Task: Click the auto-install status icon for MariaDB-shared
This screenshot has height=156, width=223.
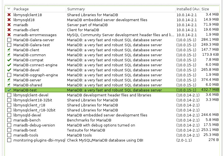Action: coord(9,85)
